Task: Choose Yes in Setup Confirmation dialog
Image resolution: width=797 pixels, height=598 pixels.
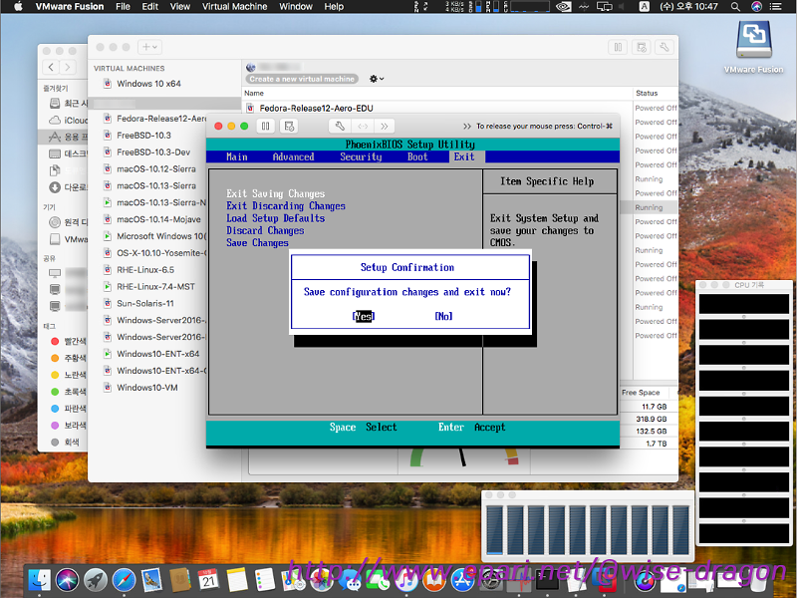Action: (364, 316)
